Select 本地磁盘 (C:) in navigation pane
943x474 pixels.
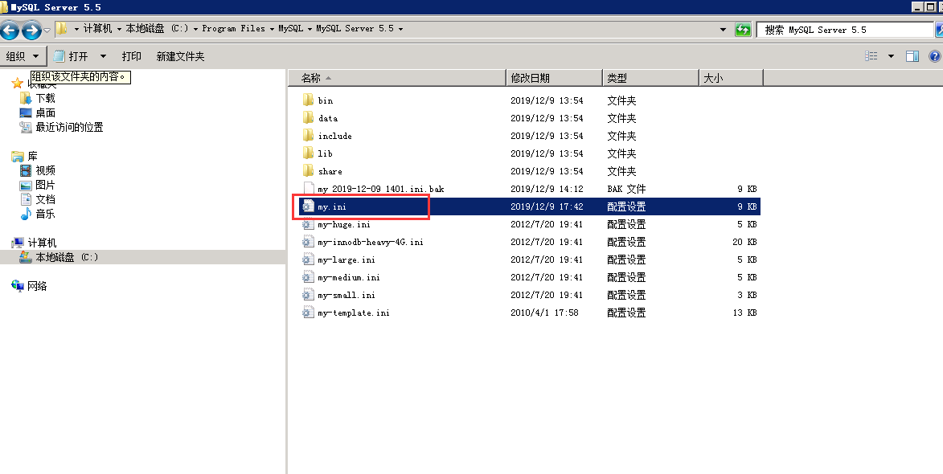tap(67, 256)
